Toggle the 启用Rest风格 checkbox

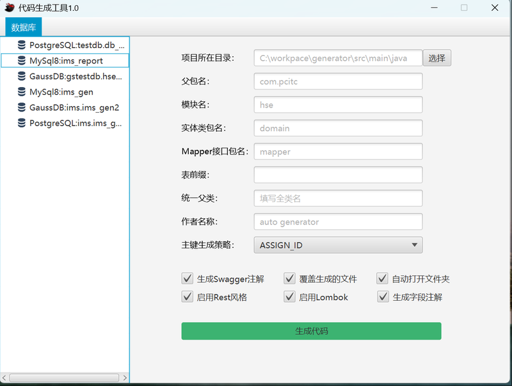click(x=188, y=297)
